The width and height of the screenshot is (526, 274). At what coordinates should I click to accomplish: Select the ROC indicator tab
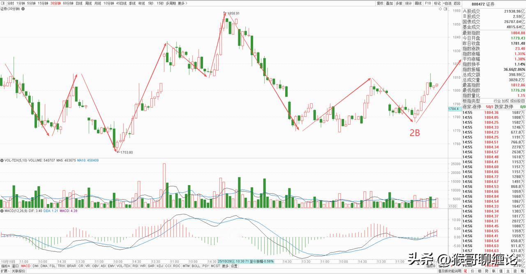click(x=177, y=266)
